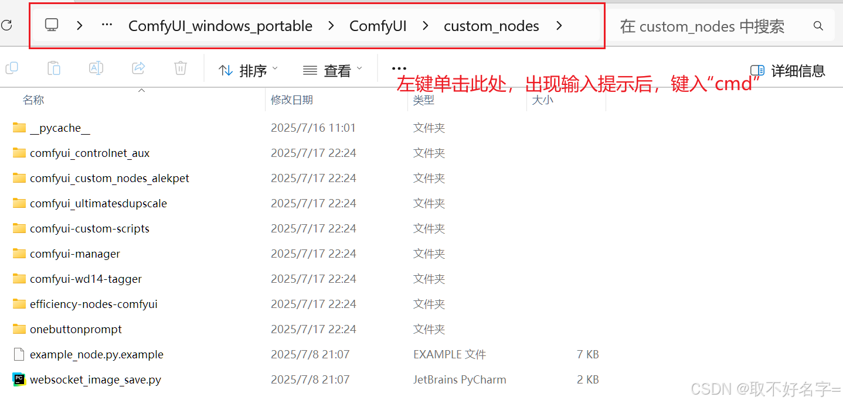This screenshot has height=404, width=843.
Task: Click the refresh icon beside the address bar
Action: tap(6, 25)
